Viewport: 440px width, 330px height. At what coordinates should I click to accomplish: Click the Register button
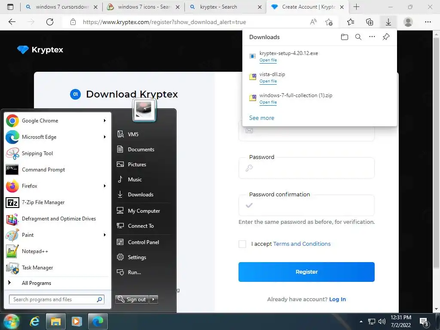point(306,272)
